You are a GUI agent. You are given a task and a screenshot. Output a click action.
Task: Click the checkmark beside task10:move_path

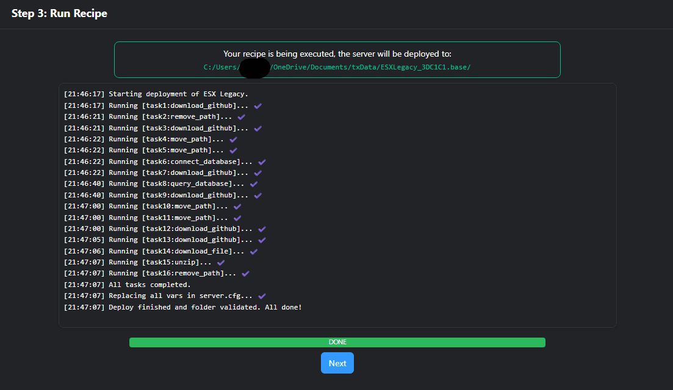pos(237,207)
